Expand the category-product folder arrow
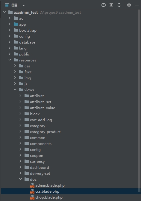This screenshot has width=141, height=201. 20,132
